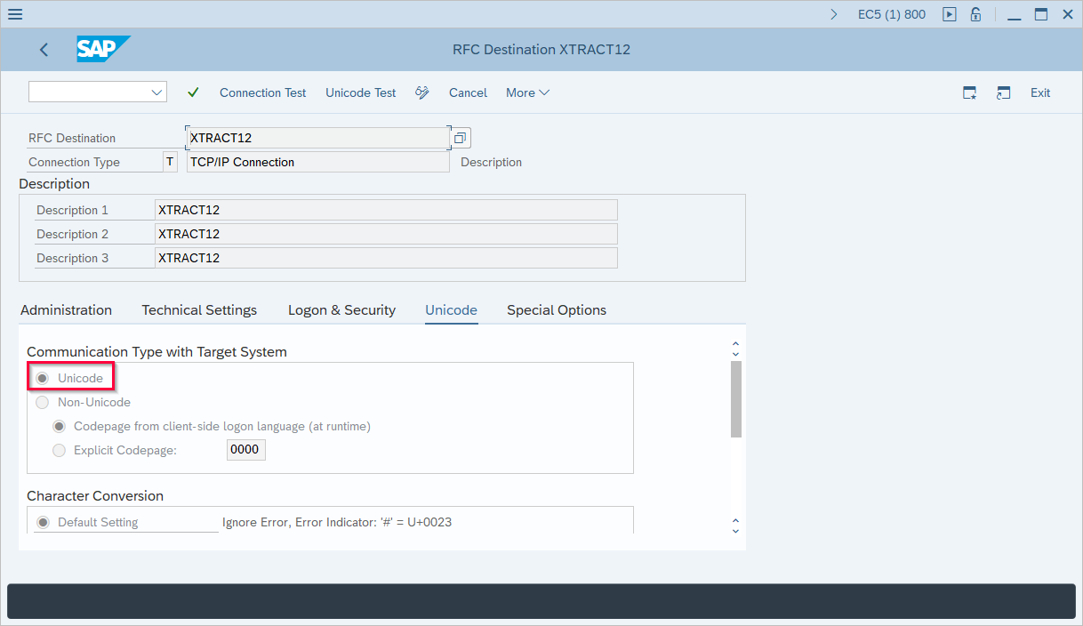Select the Non-Unicode radio button
Viewport: 1083px width, 626px height.
coord(43,402)
